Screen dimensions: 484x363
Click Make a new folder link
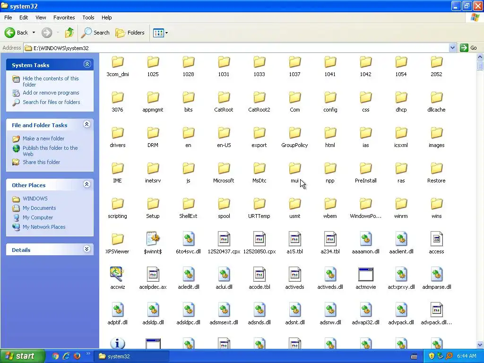coord(43,138)
